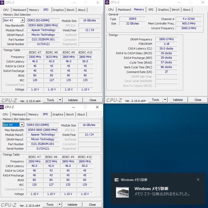
Task: Click CPU-Z title icon in Memory tab window
Action: tap(107, 2)
